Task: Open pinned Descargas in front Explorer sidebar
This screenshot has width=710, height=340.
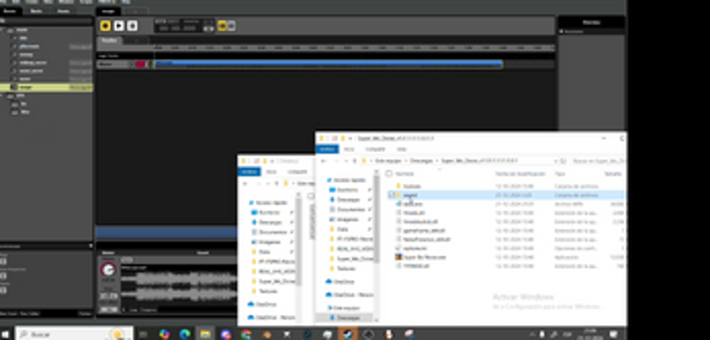Action: click(347, 200)
